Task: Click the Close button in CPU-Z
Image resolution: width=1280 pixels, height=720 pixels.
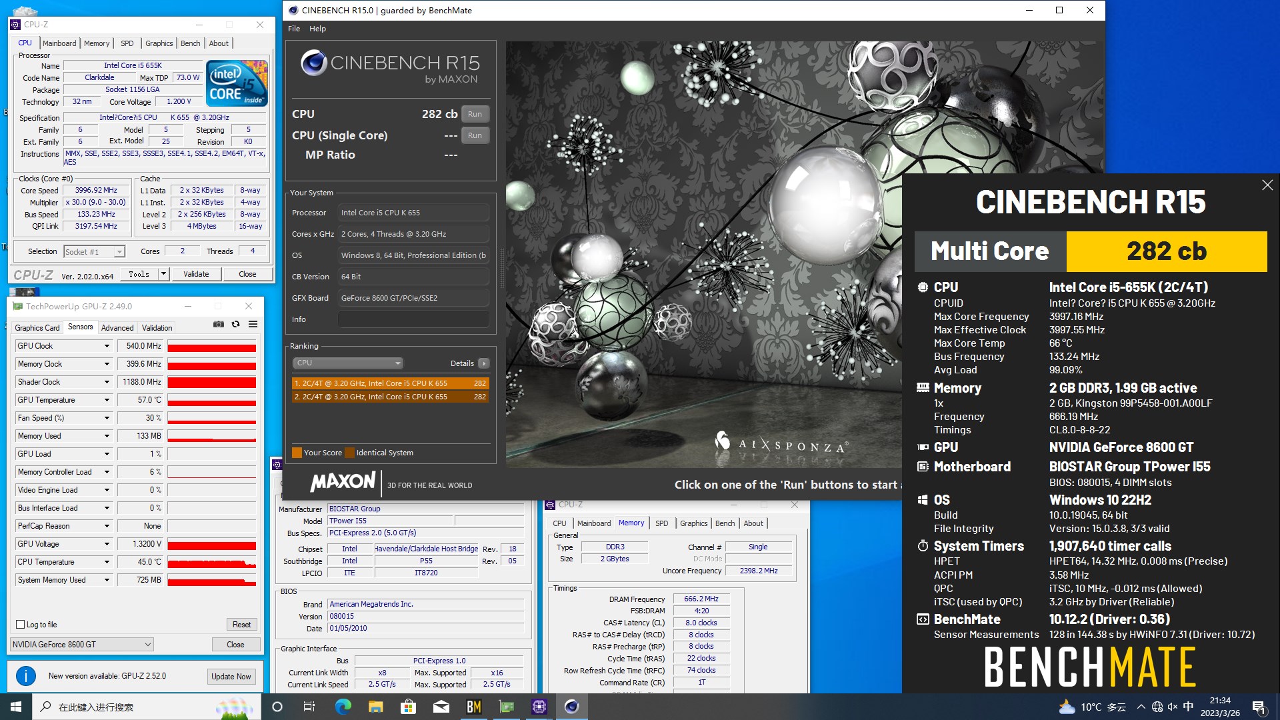Action: (247, 274)
